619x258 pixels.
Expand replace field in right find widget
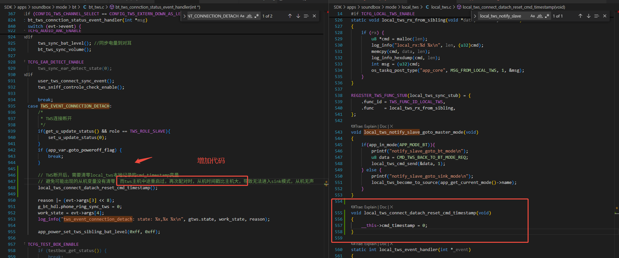point(475,16)
